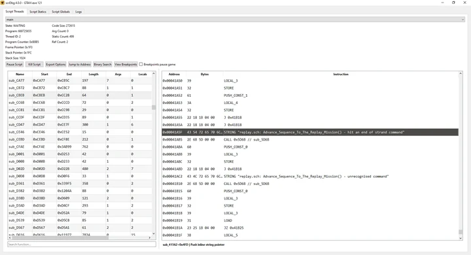This screenshot has height=255, width=471.
Task: Switch to the Script Threads tab
Action: (x=14, y=11)
